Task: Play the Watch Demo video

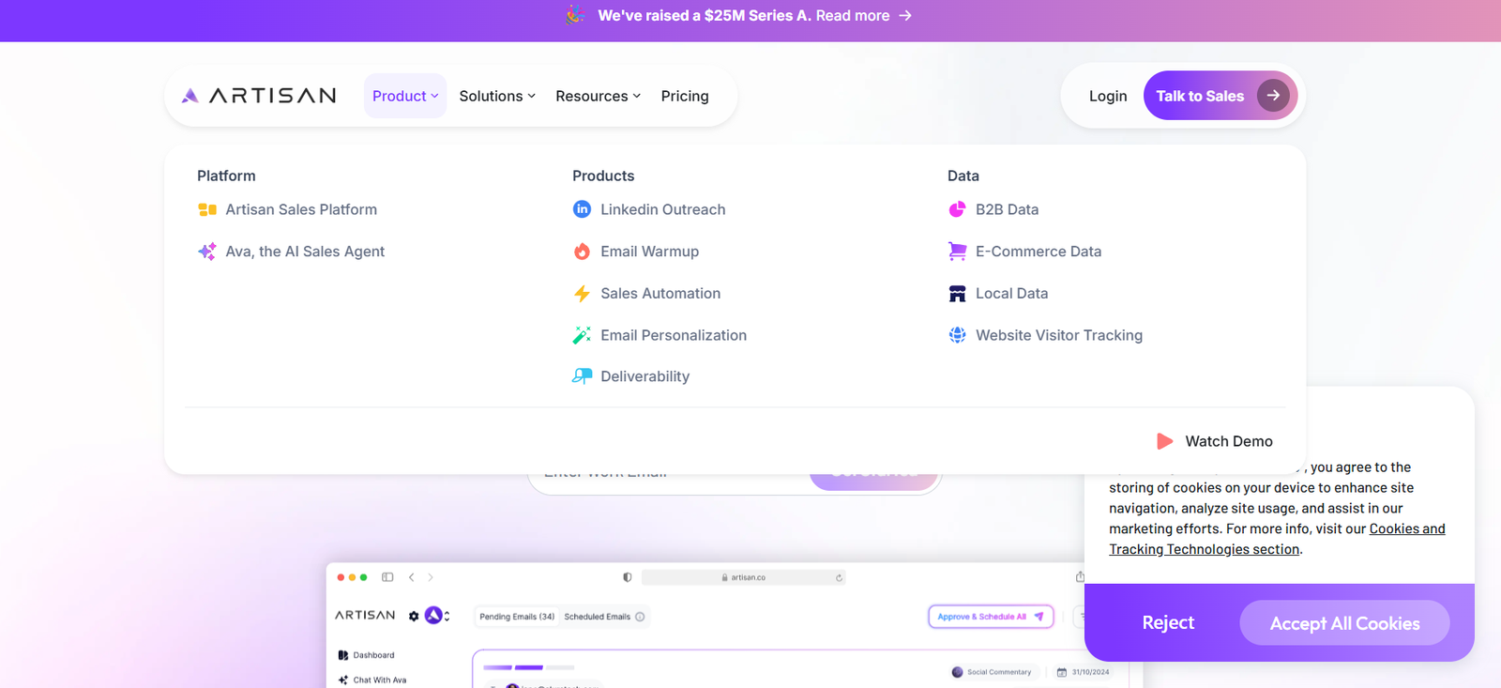Action: pos(1216,441)
